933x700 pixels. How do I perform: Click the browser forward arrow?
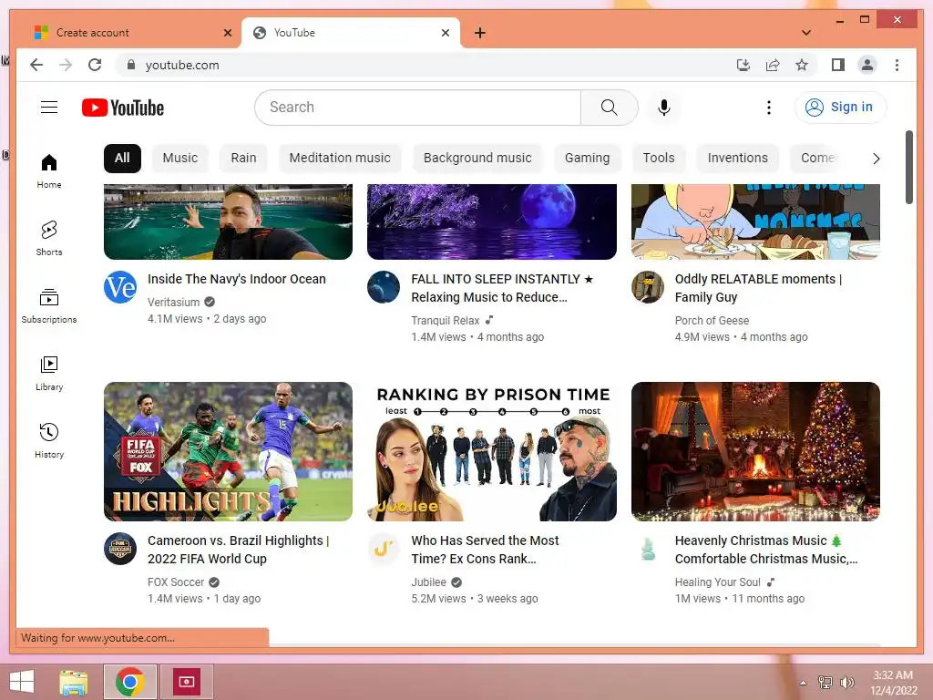coord(66,65)
